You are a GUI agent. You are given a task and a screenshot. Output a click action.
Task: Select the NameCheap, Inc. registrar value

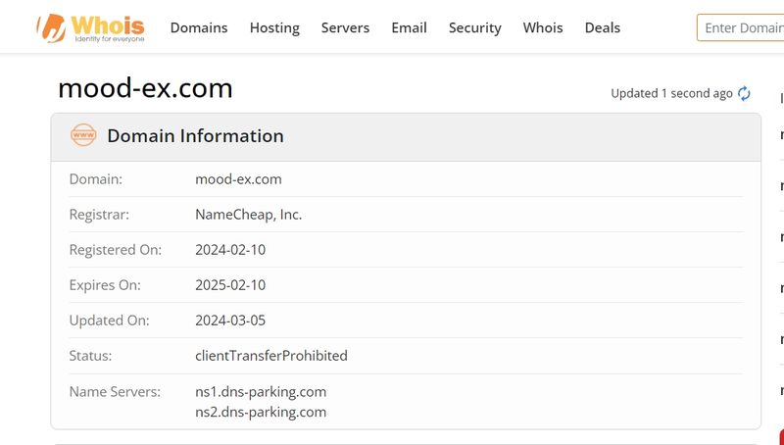click(x=249, y=215)
